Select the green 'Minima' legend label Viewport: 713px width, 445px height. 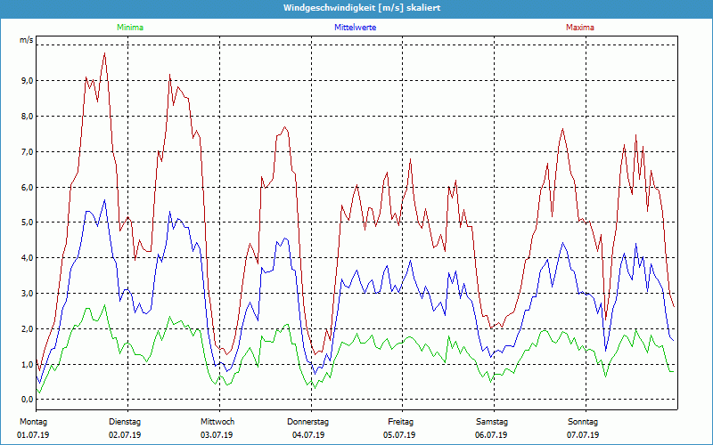(130, 28)
